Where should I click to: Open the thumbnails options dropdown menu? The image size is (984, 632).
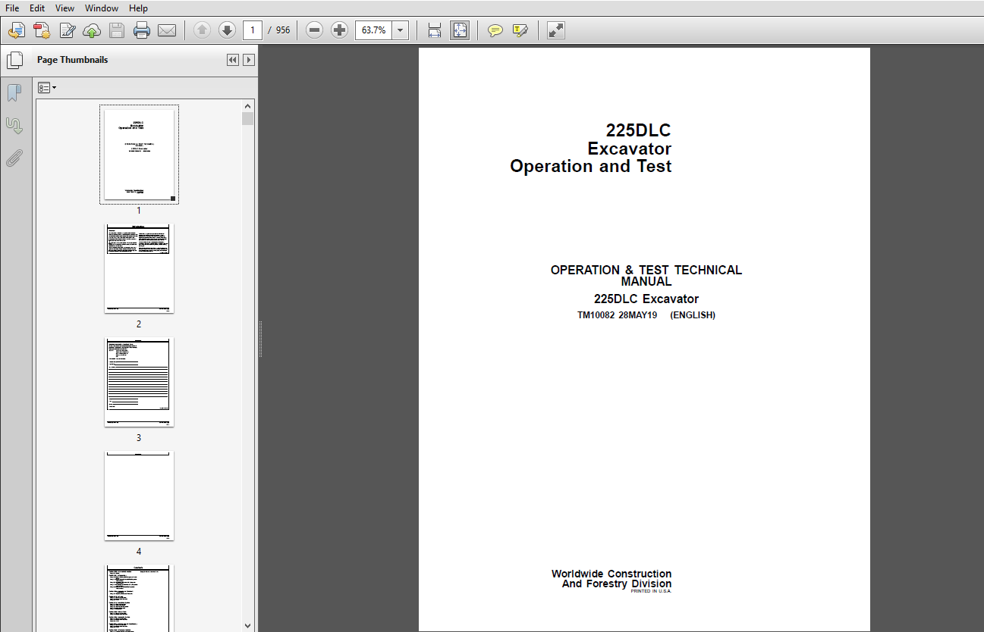pyautogui.click(x=47, y=88)
